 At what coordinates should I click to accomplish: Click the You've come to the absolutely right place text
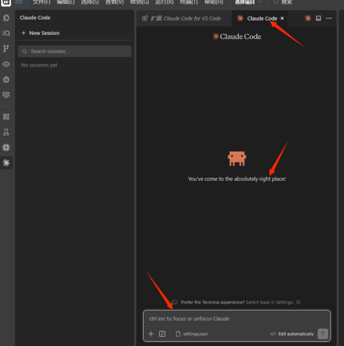[236, 179]
